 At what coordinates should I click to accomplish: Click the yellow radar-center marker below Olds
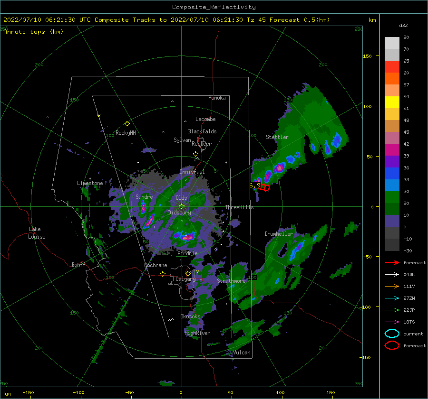pyautogui.click(x=182, y=206)
